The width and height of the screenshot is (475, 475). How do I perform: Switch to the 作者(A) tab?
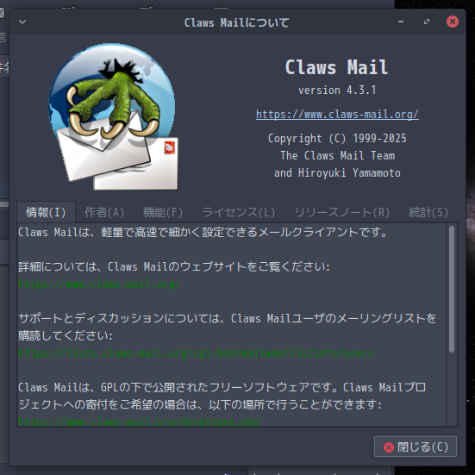pos(104,212)
